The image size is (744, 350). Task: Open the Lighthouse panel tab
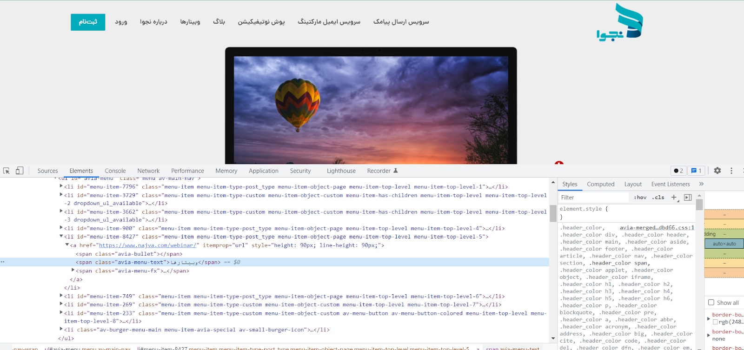point(341,171)
